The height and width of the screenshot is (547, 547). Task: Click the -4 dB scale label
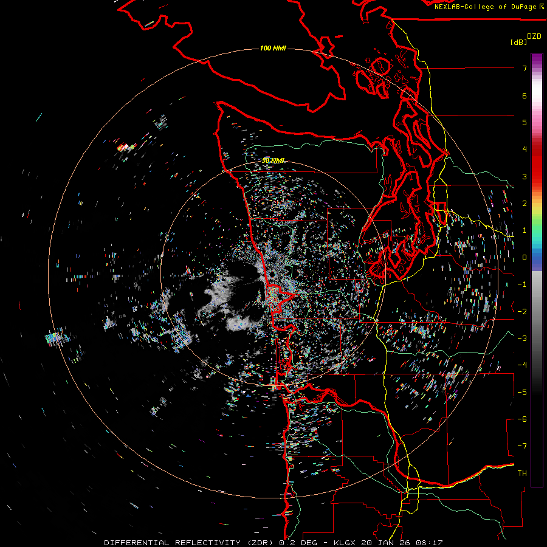coord(522,365)
